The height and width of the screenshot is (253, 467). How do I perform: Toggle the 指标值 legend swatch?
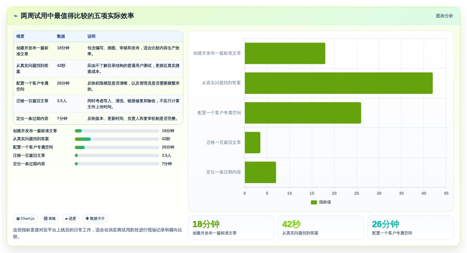pos(314,202)
